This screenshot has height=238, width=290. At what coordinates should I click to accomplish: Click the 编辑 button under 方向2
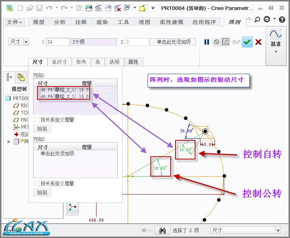(42, 193)
